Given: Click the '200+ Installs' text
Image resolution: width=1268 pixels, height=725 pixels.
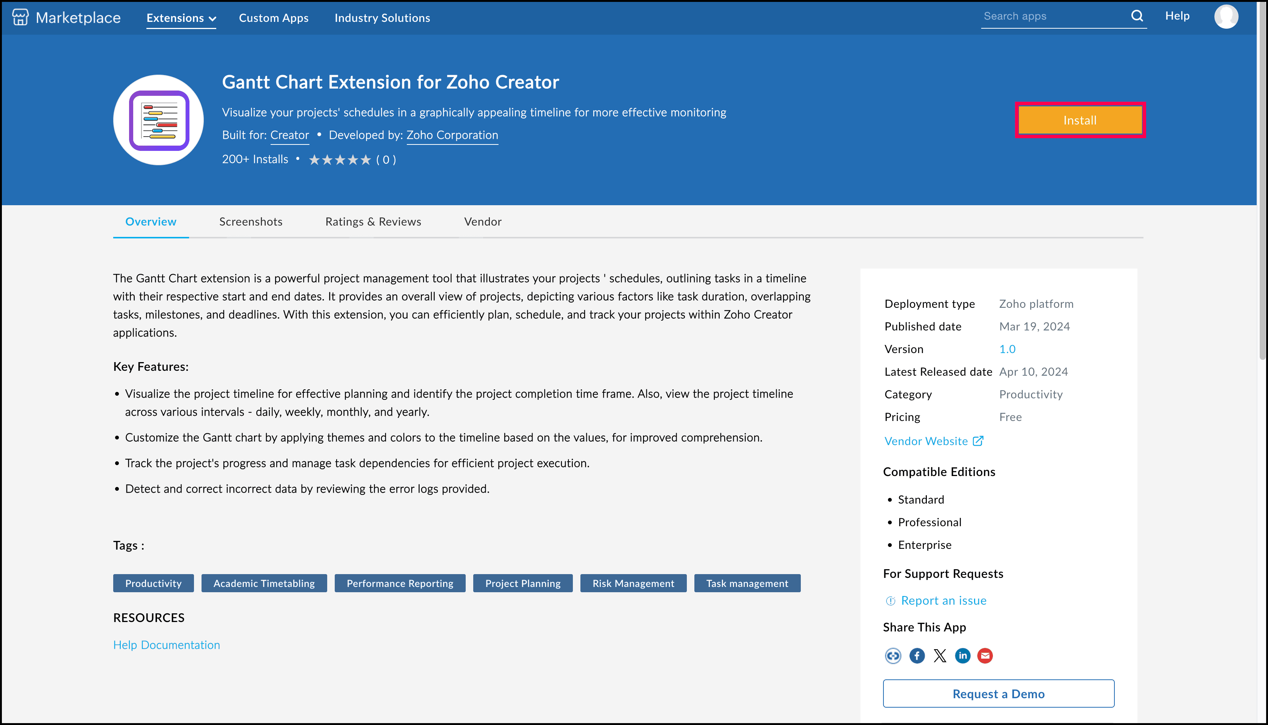Looking at the screenshot, I should point(255,159).
